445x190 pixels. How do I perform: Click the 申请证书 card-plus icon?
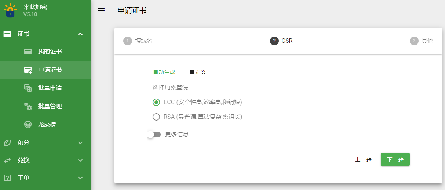(x=28, y=70)
